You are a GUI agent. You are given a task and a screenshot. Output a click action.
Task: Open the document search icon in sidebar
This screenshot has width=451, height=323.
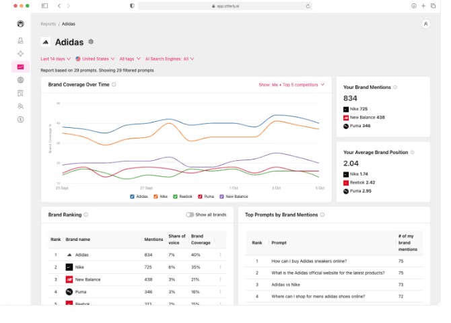(20, 93)
